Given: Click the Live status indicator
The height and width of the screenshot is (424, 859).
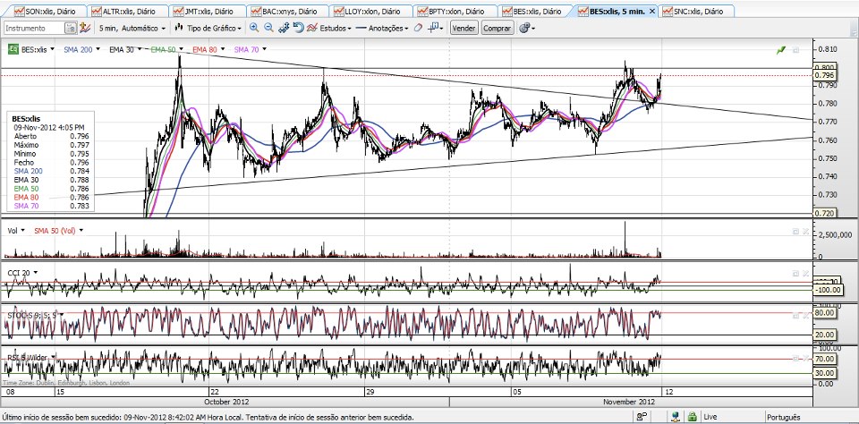Looking at the screenshot, I should tap(710, 418).
